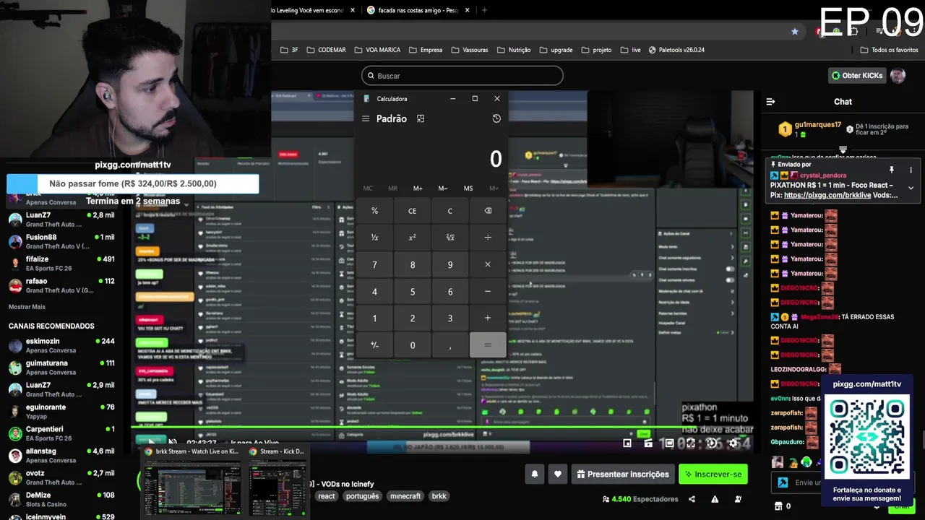Click the percent key in the calculator
The width and height of the screenshot is (925, 520).
[x=374, y=211]
